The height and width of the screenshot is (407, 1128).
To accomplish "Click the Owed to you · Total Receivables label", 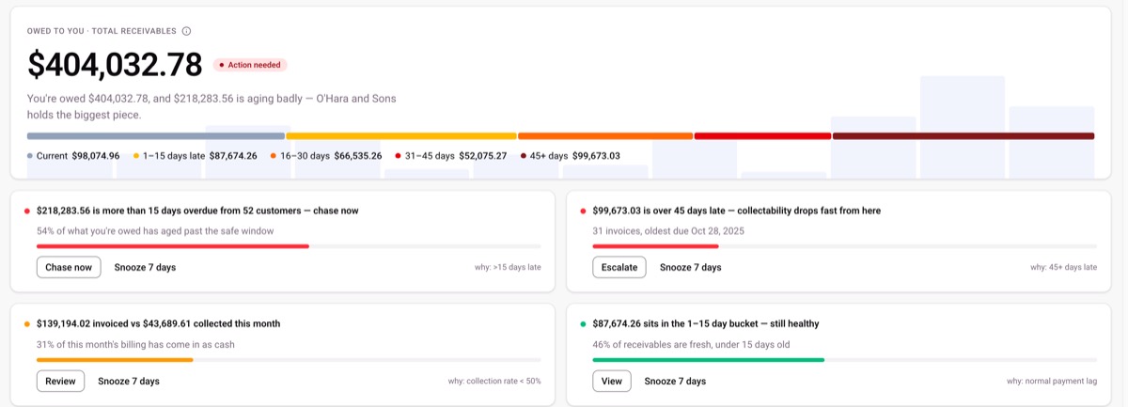I will (x=102, y=31).
